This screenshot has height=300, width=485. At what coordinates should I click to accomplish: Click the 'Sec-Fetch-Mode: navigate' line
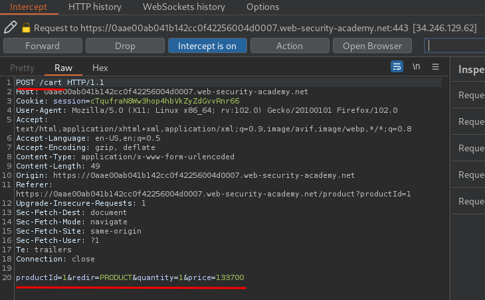pyautogui.click(x=72, y=222)
